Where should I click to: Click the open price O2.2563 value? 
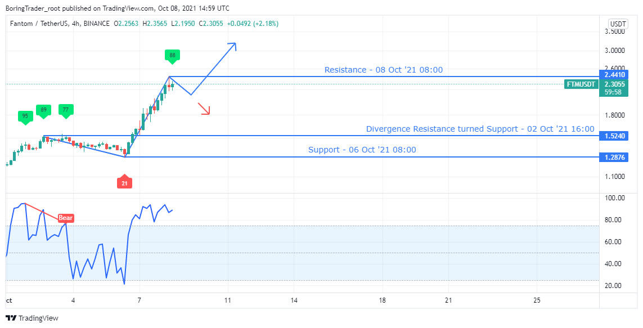pyautogui.click(x=127, y=24)
